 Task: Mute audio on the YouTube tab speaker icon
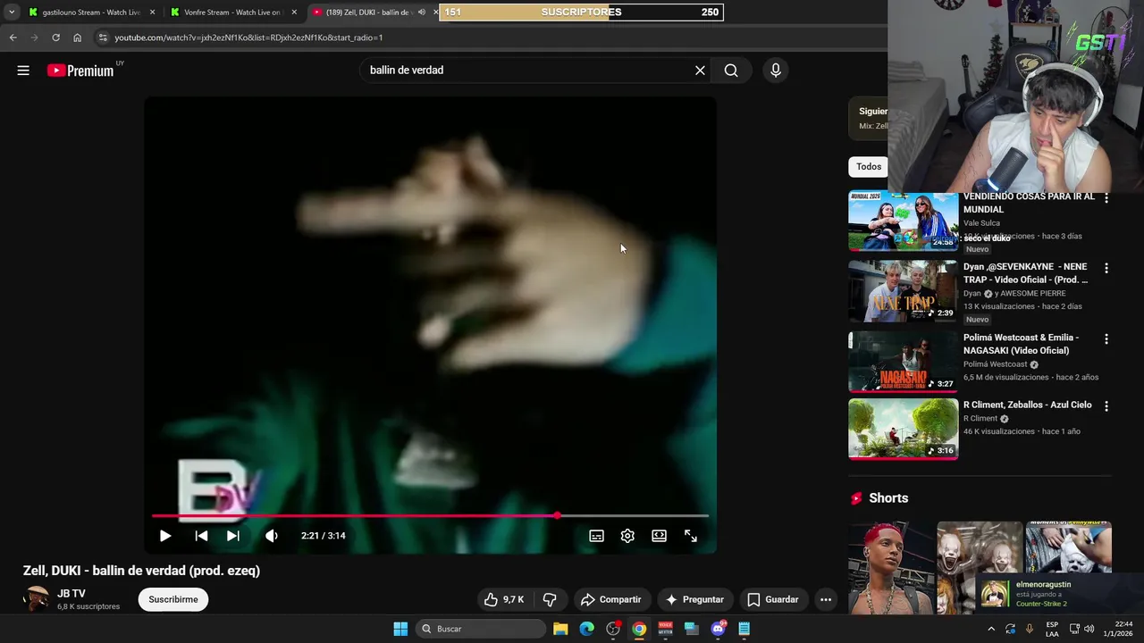point(422,13)
